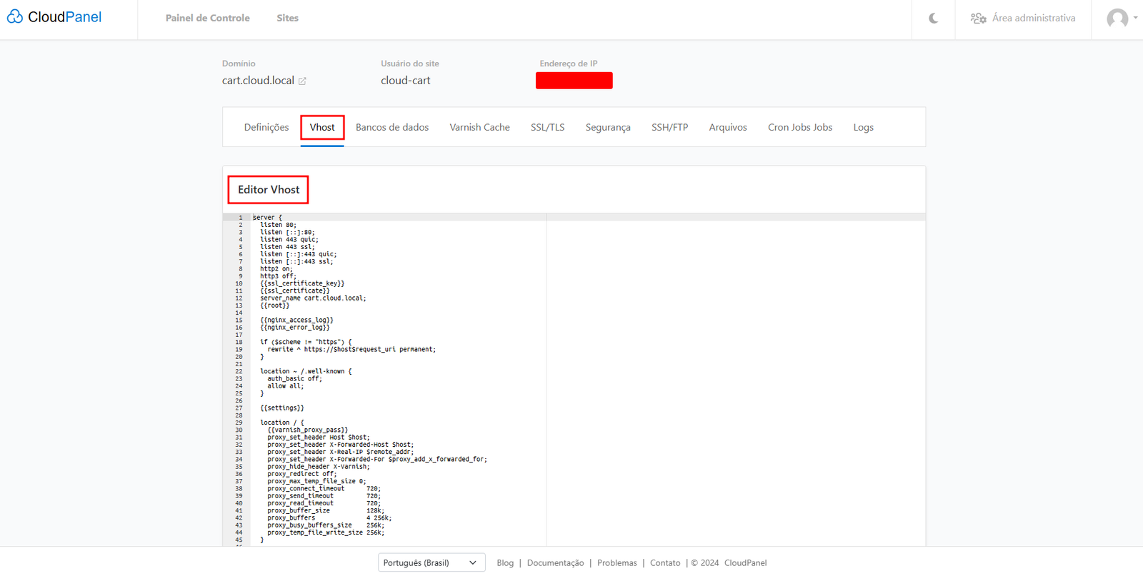Viewport: 1143px width, 576px height.
Task: Click the Documentação footer link
Action: point(555,563)
